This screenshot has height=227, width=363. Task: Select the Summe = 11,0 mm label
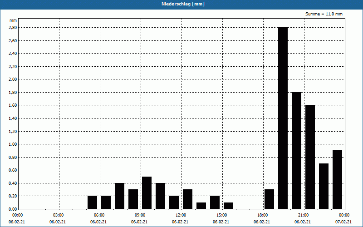324,14
